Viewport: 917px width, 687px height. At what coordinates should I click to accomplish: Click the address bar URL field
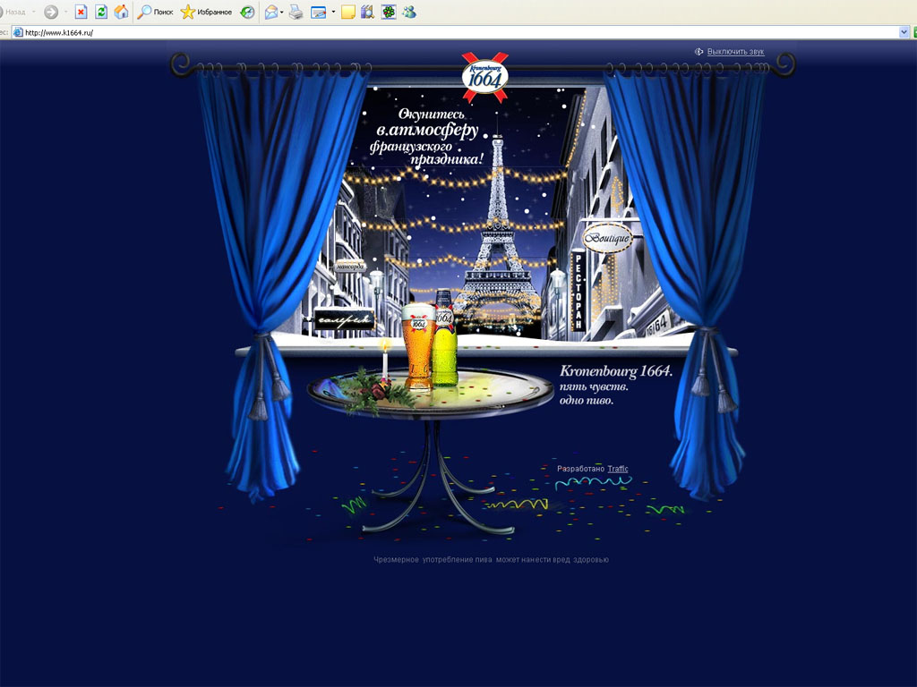pyautogui.click(x=459, y=33)
